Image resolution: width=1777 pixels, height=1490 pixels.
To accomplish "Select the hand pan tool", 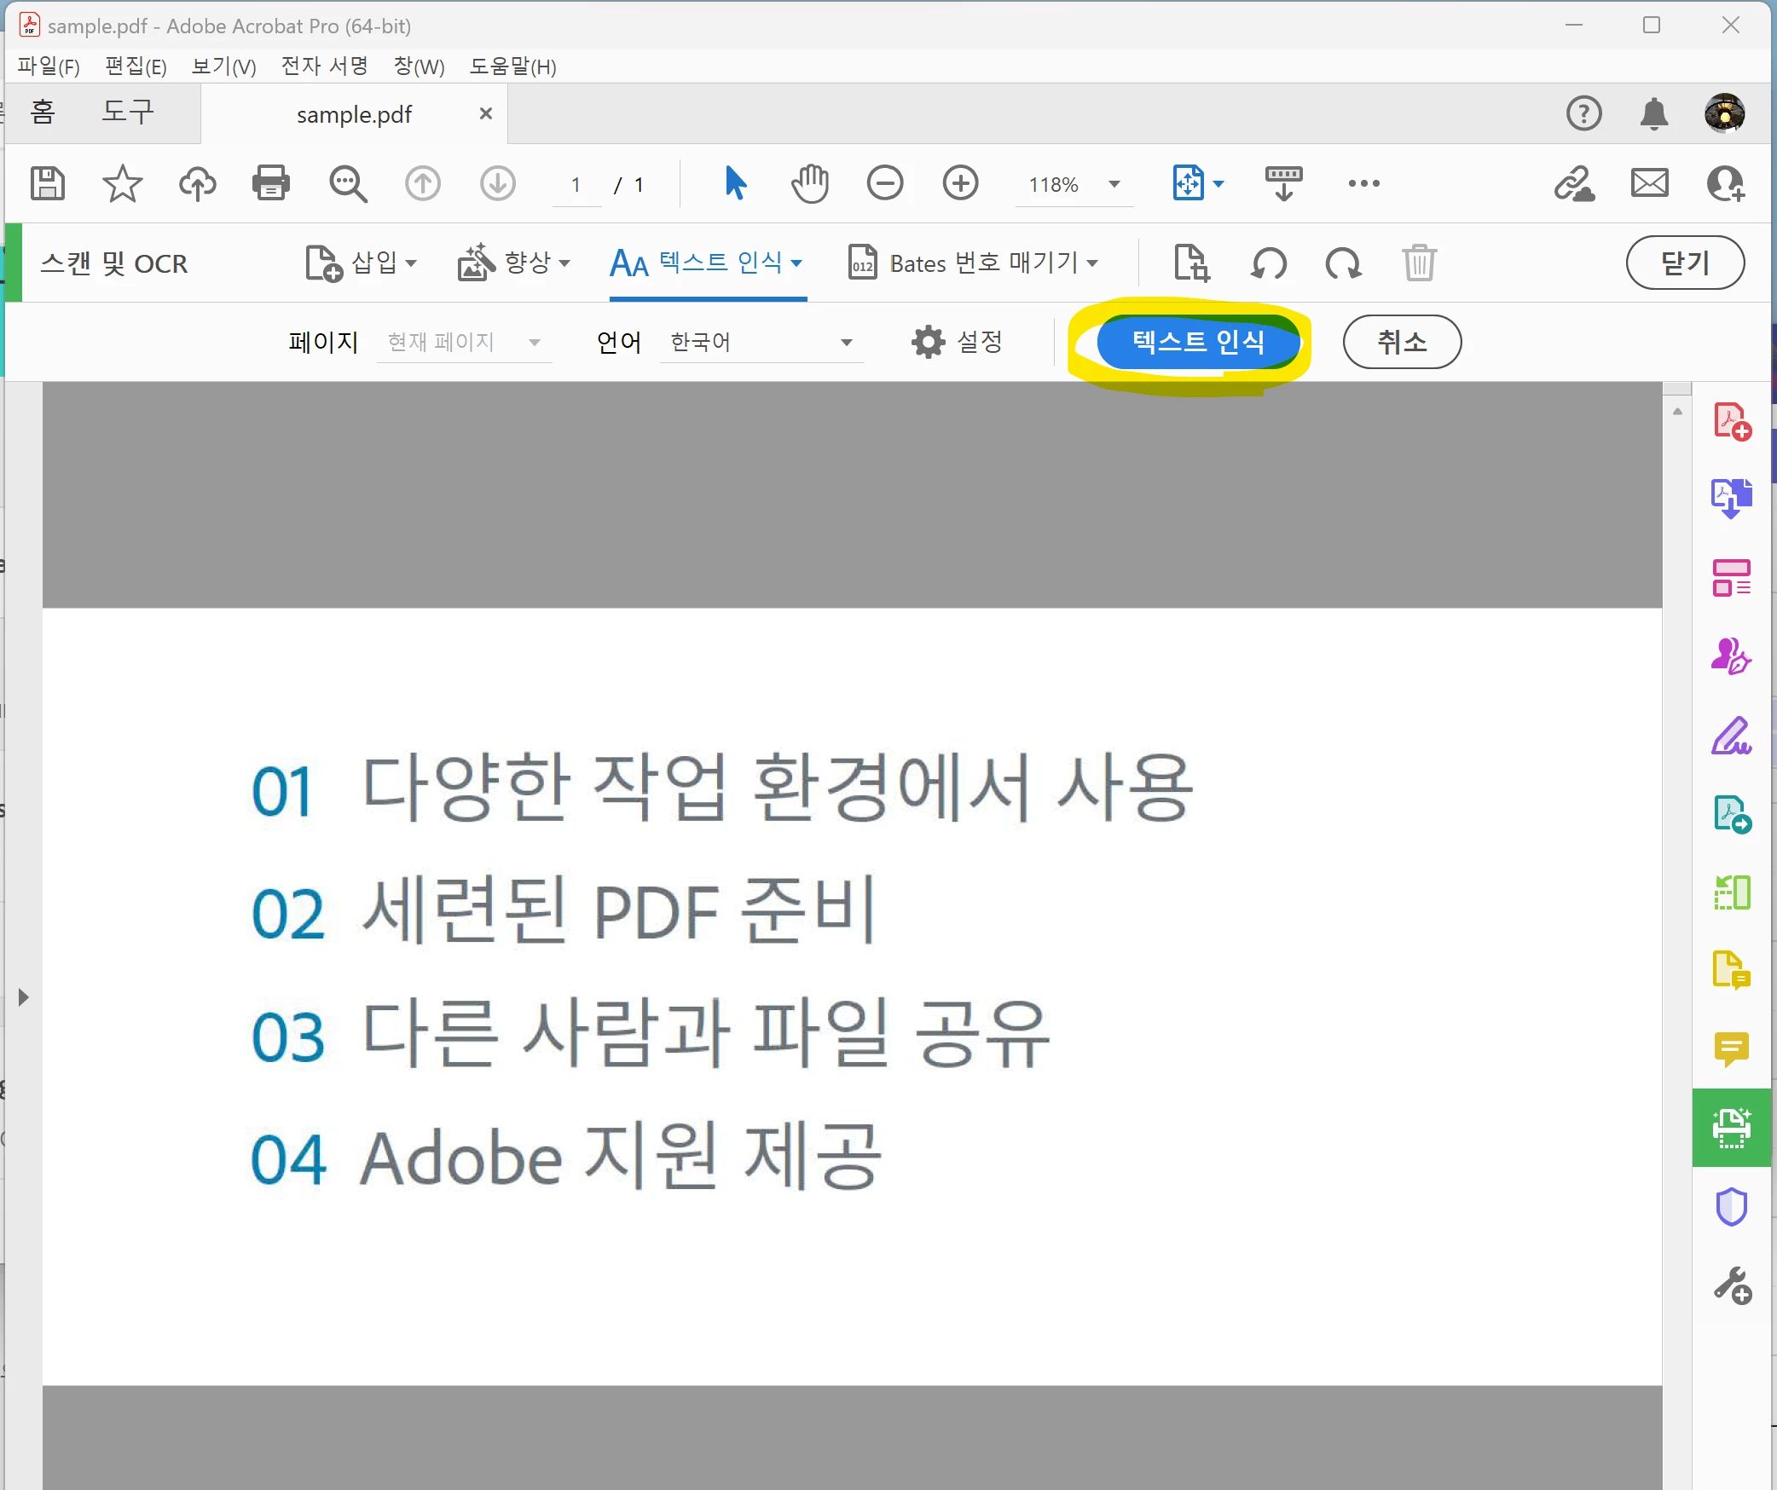I will (x=809, y=183).
